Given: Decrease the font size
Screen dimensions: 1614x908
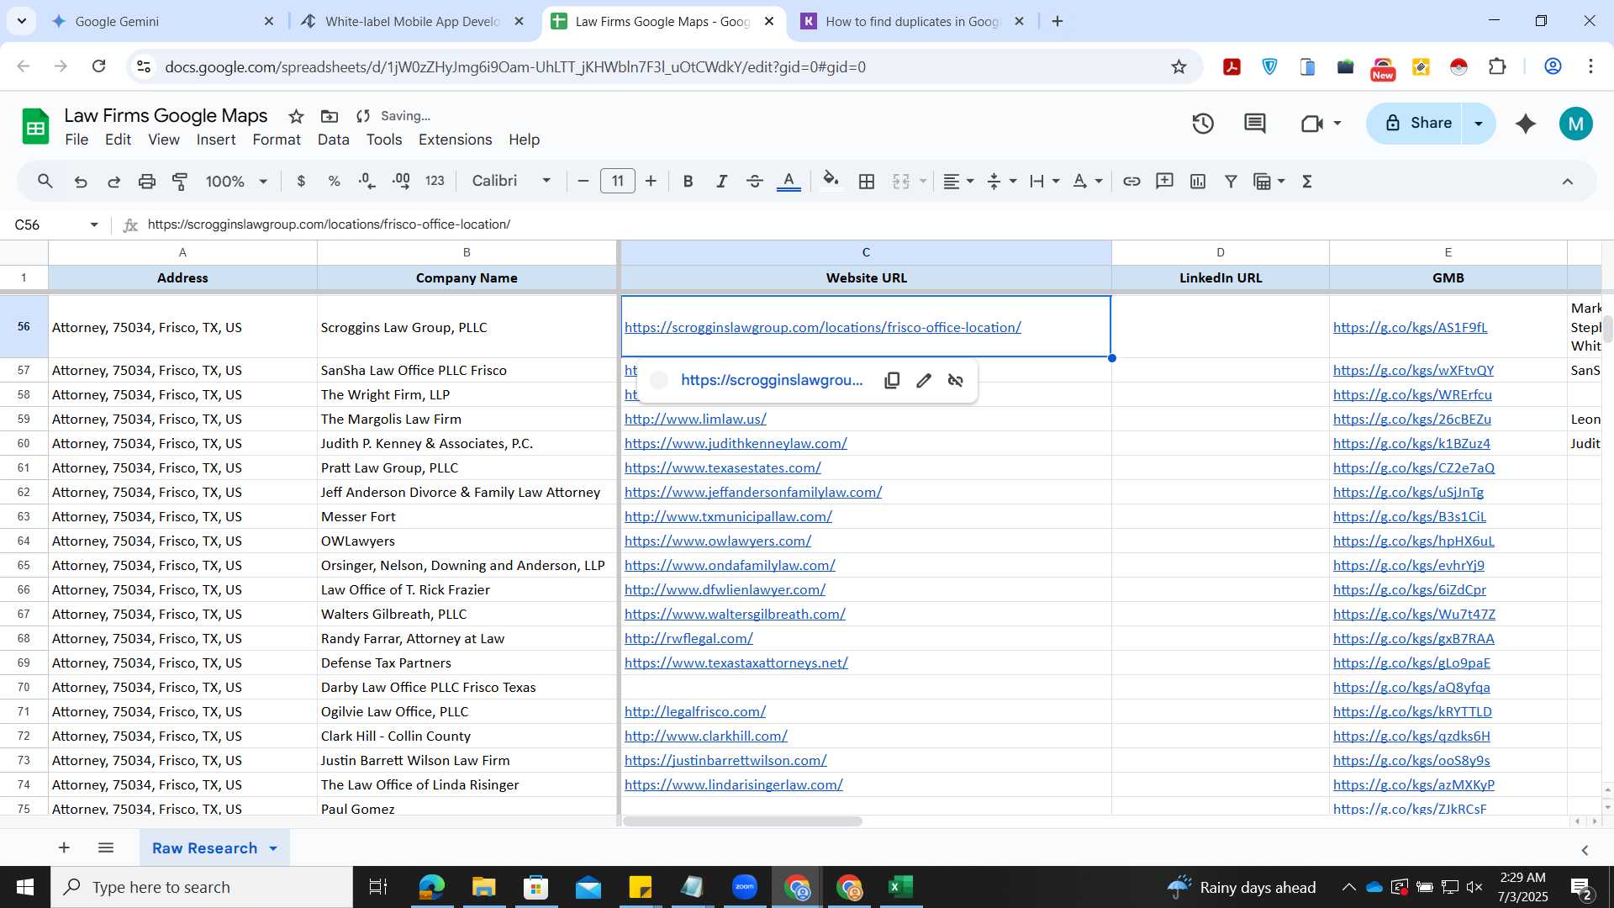Looking at the screenshot, I should (x=583, y=181).
